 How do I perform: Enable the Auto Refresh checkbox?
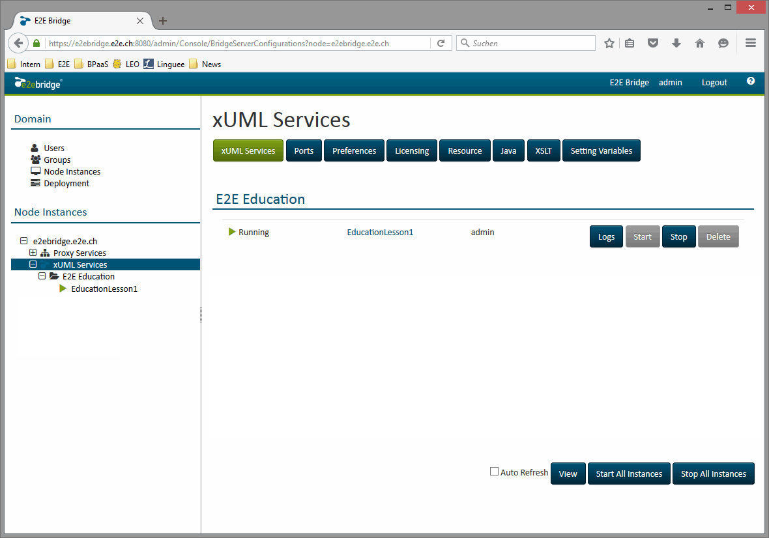pyautogui.click(x=494, y=471)
